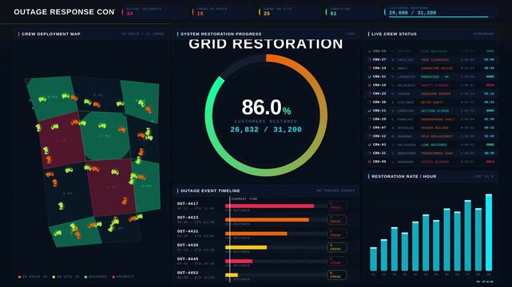Click the orange progress bar for OUT-4423
Image resolution: width=512 pixels, height=287 pixels.
(x=267, y=220)
